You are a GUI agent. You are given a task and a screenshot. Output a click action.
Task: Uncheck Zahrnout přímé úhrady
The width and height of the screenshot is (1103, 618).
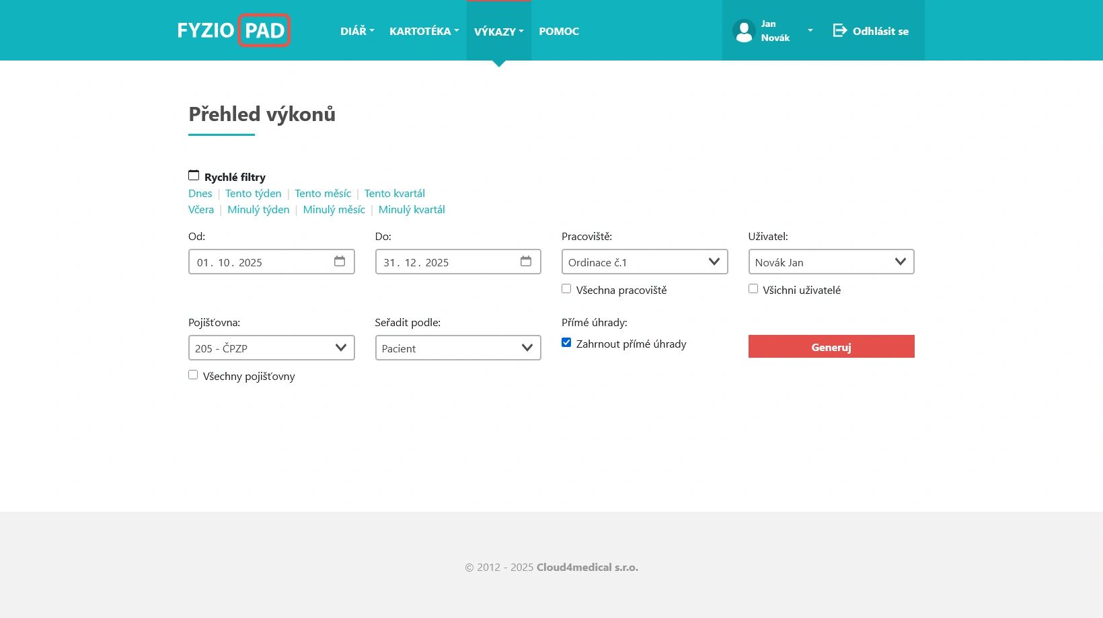[566, 342]
